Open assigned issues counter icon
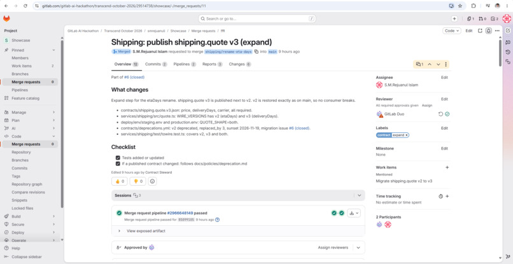Image resolution: width=513 pixels, height=264 pixels. pos(470,18)
